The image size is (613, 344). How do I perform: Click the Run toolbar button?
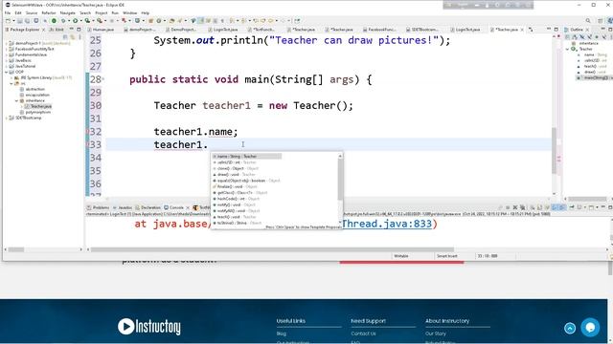[x=75, y=21]
